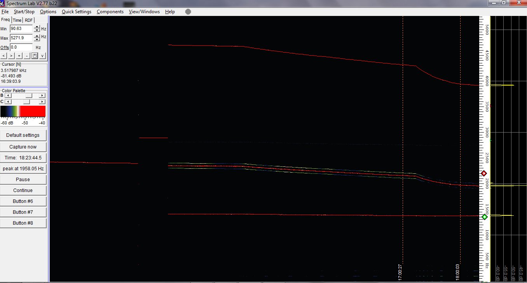527x283 pixels.
Task: Click right arrow of contrast C slider
Action: coord(42,101)
